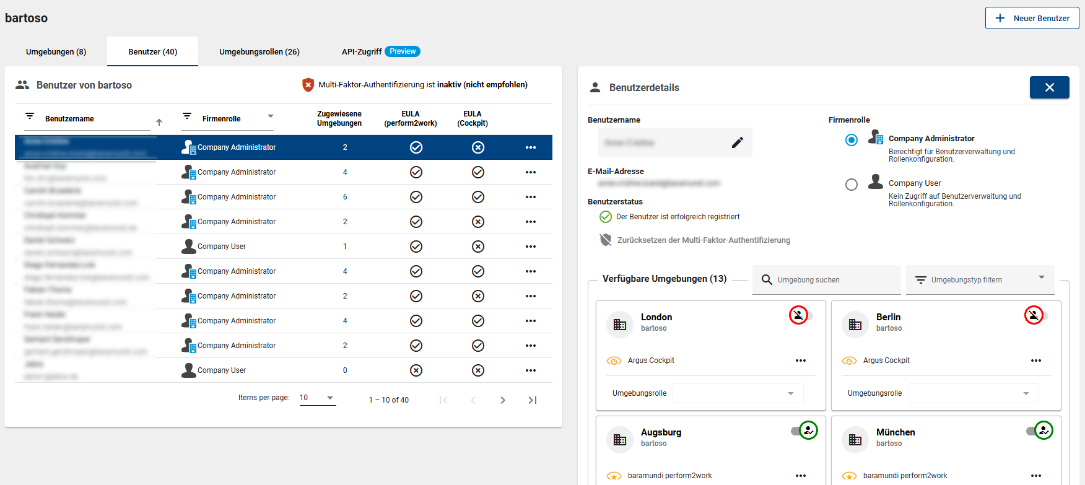Click sort arrow next to Benutzername
The image size is (1085, 485).
click(x=159, y=122)
